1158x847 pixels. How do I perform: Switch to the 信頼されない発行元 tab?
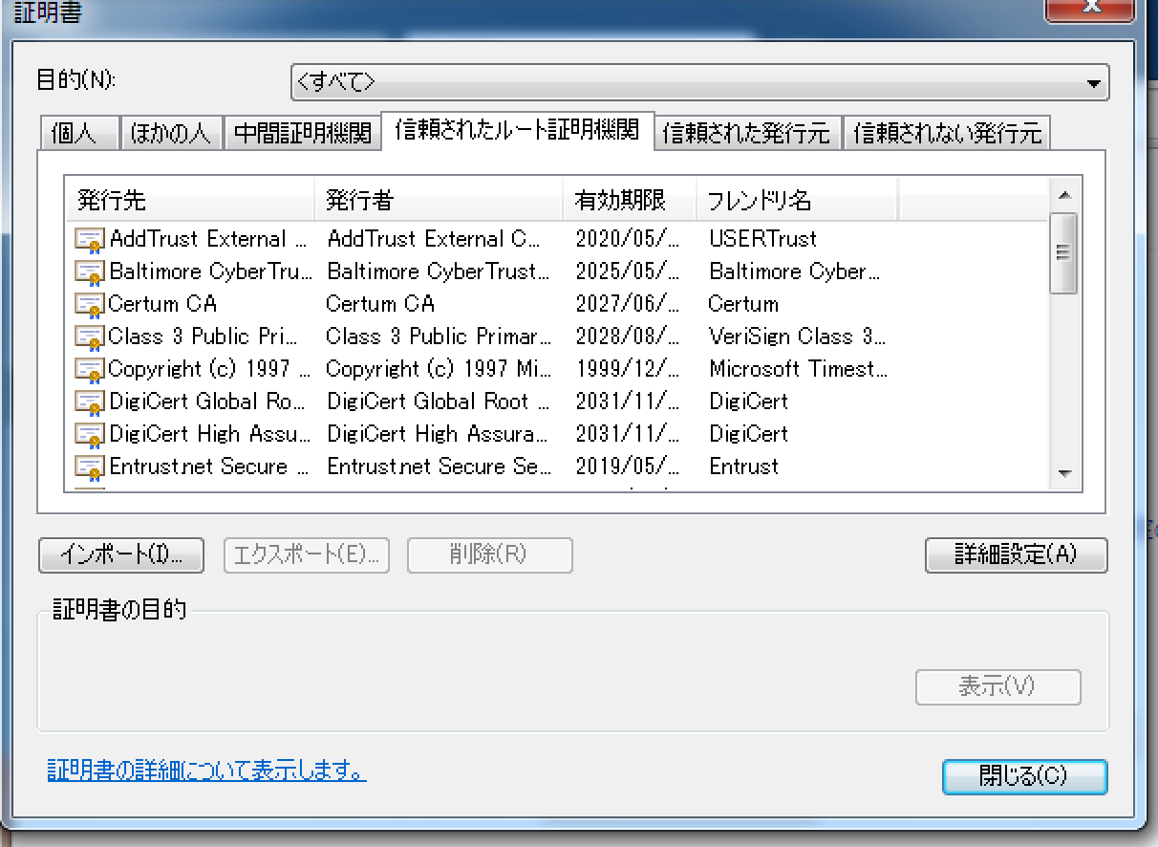pos(947,134)
